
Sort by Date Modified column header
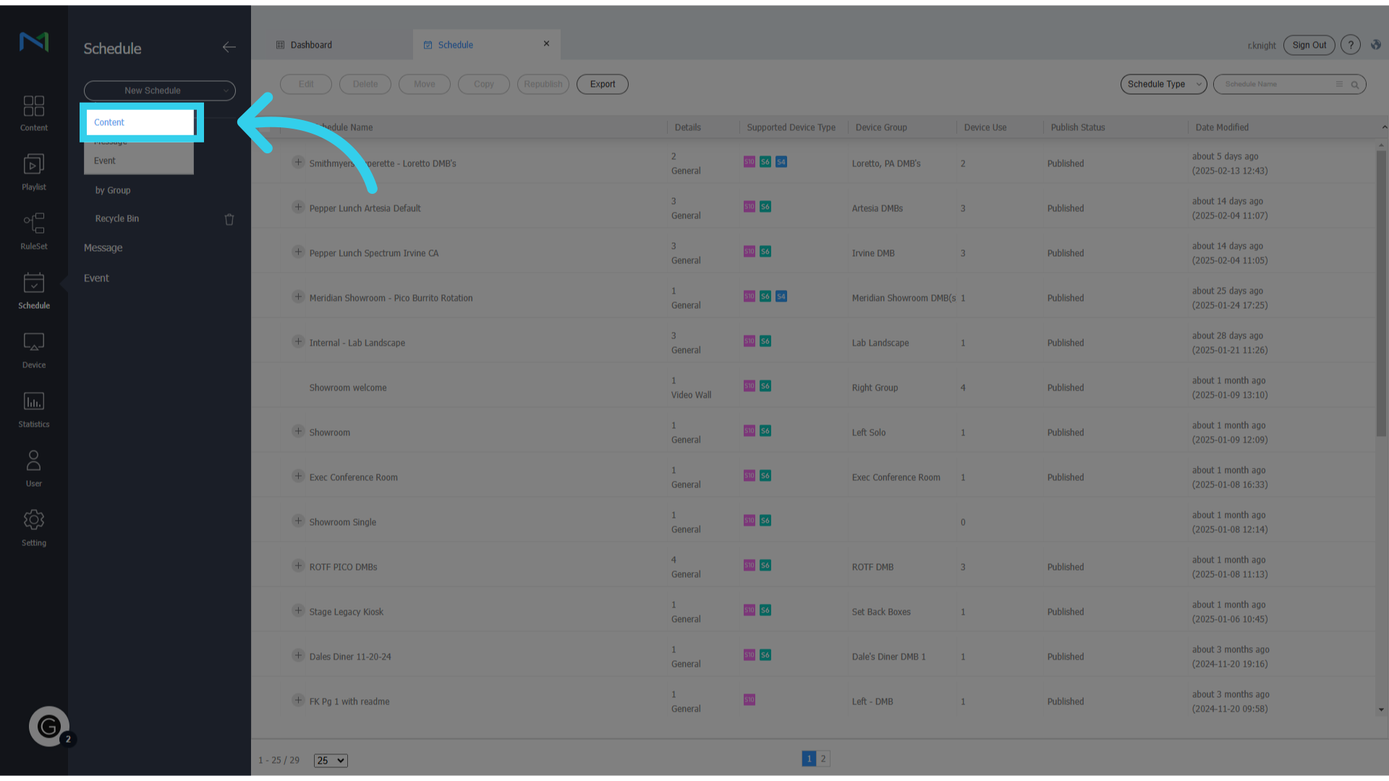tap(1222, 127)
